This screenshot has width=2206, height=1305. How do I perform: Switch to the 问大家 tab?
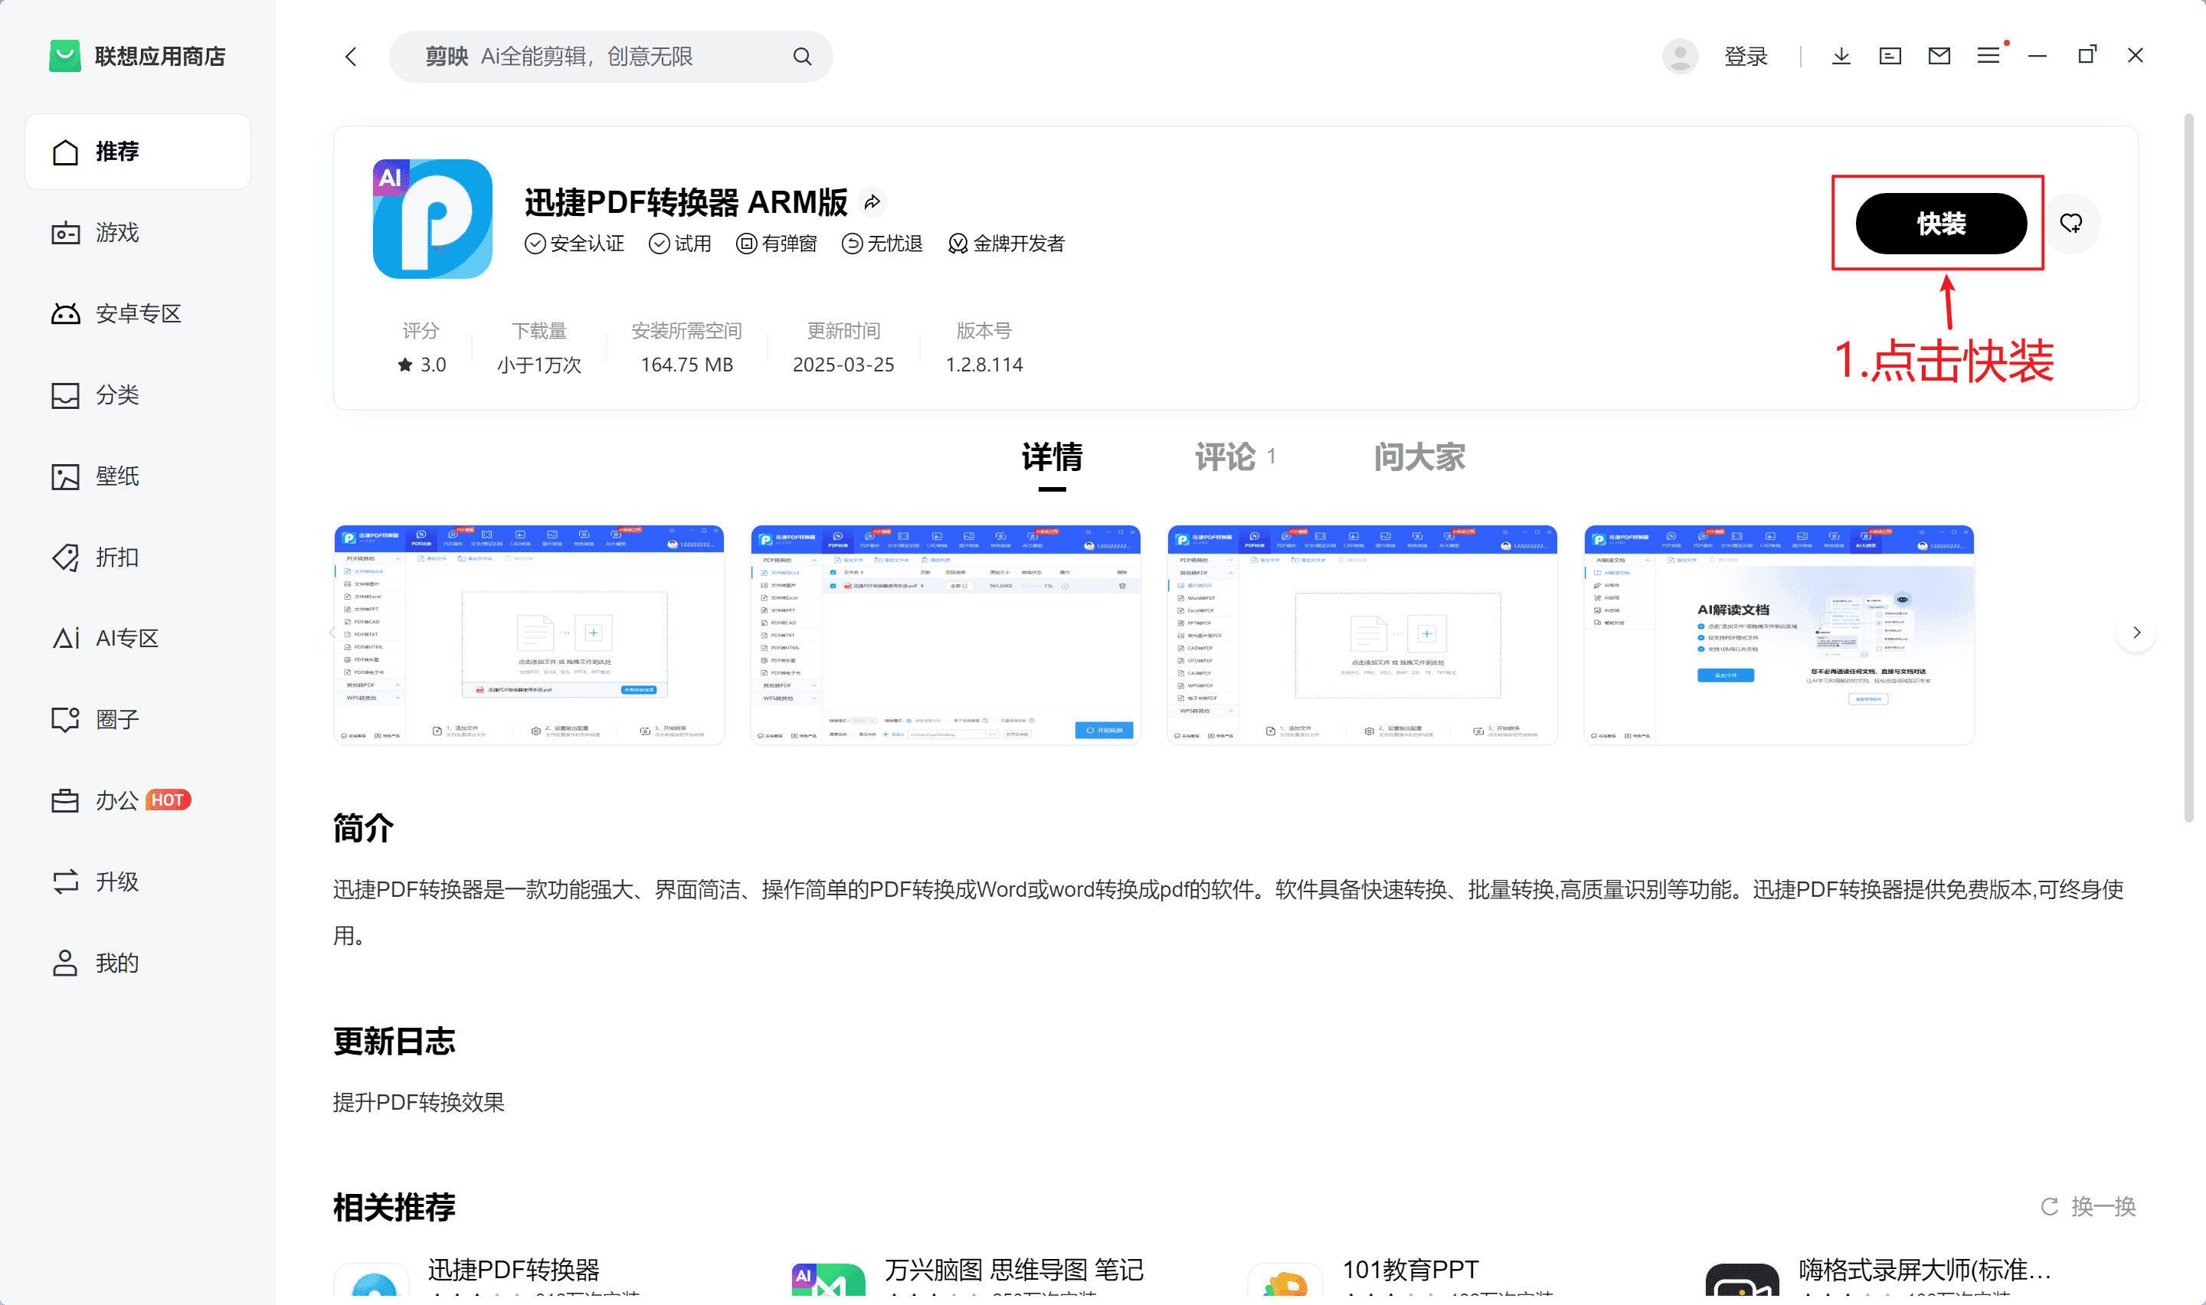pyautogui.click(x=1419, y=457)
